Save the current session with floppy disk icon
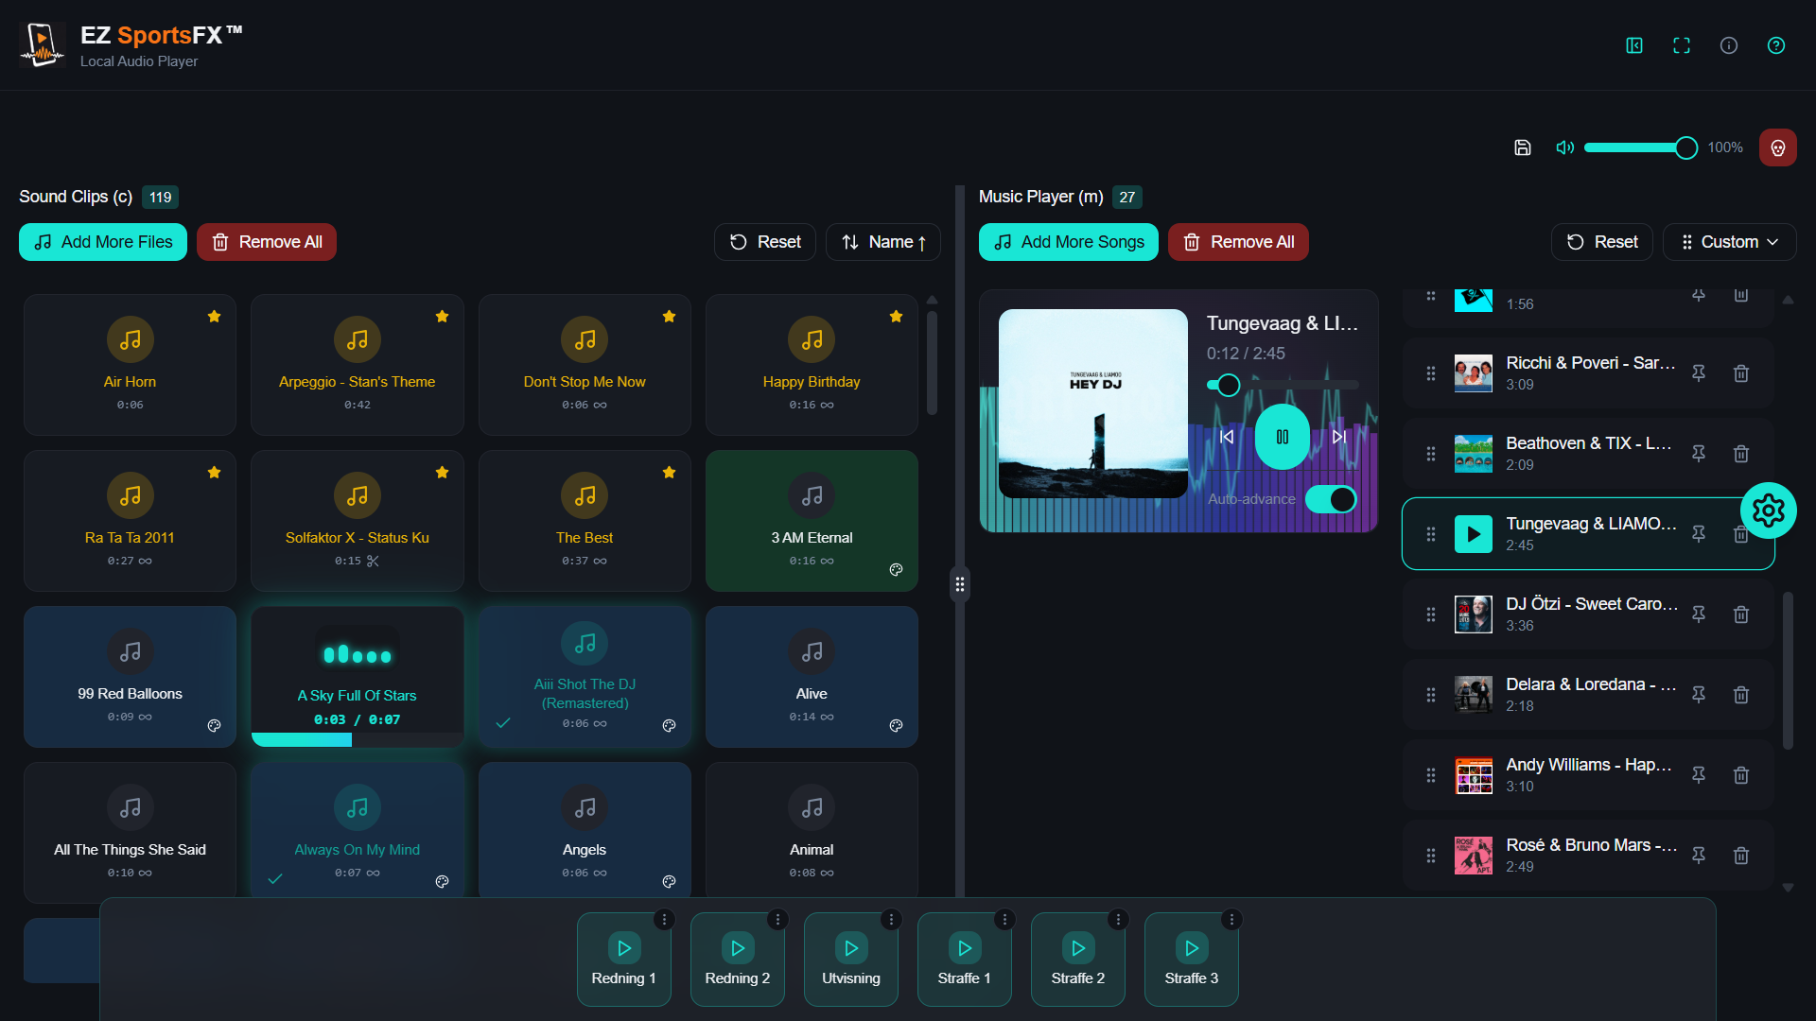The height and width of the screenshot is (1021, 1816). (x=1523, y=147)
